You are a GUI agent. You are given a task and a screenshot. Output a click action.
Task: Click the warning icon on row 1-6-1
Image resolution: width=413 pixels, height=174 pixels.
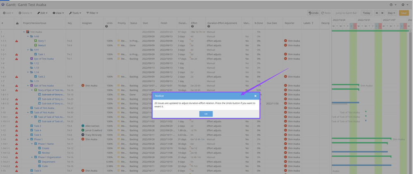click(17, 76)
